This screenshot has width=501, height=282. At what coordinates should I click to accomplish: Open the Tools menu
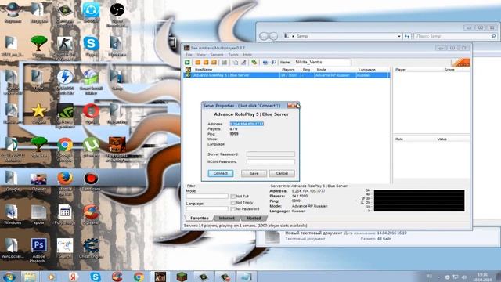[233, 55]
